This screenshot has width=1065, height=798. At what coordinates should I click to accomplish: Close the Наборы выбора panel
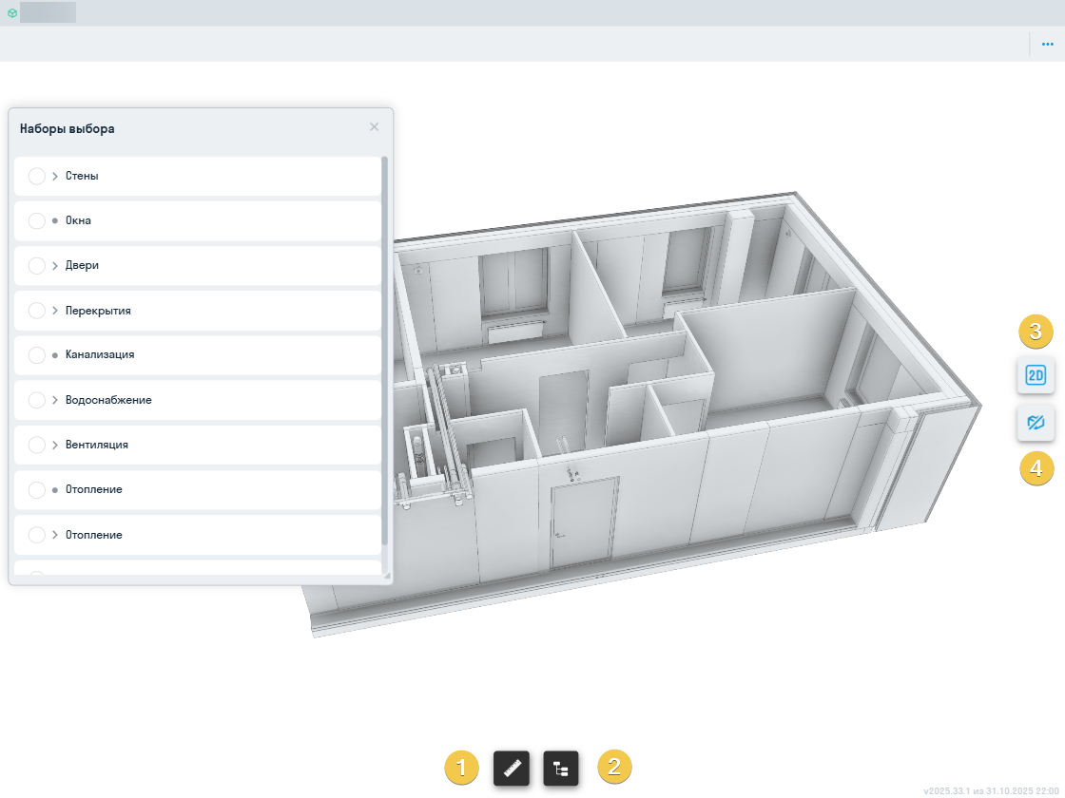pyautogui.click(x=374, y=127)
